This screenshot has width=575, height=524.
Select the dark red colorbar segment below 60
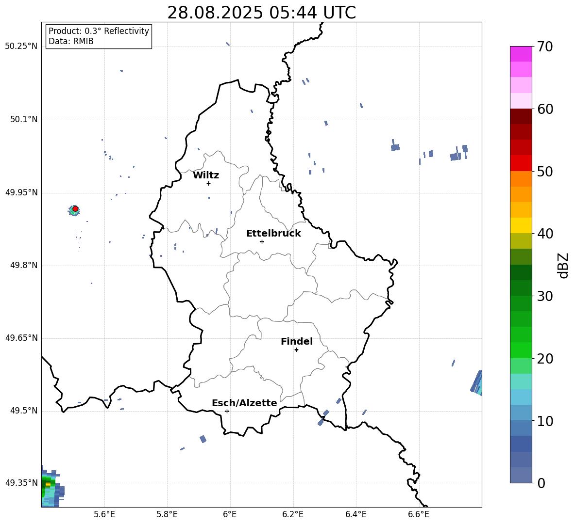[521, 116]
